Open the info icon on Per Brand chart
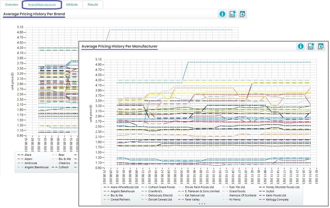This screenshot has height=208, width=330. tap(222, 14)
